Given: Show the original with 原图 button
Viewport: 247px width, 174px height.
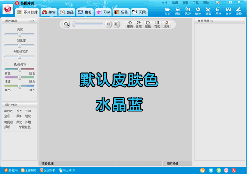Looking at the screenshot, I should click(148, 24).
